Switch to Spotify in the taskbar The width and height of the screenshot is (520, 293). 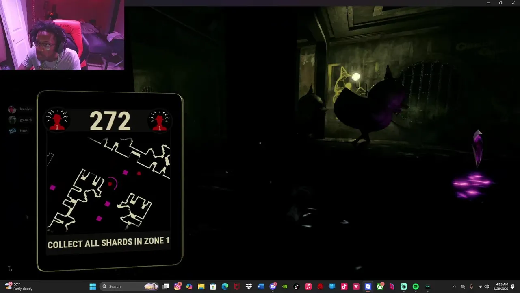click(416, 286)
